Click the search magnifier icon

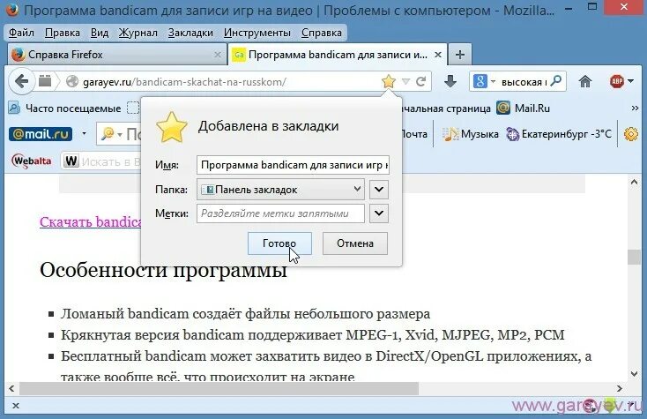pyautogui.click(x=556, y=81)
